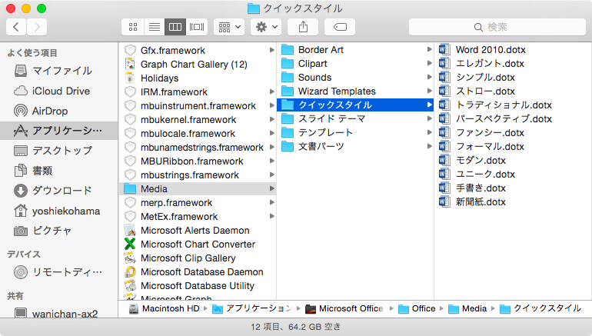The width and height of the screenshot is (592, 336).
Task: Click the Edit Tags toolbar button
Action: [x=340, y=27]
